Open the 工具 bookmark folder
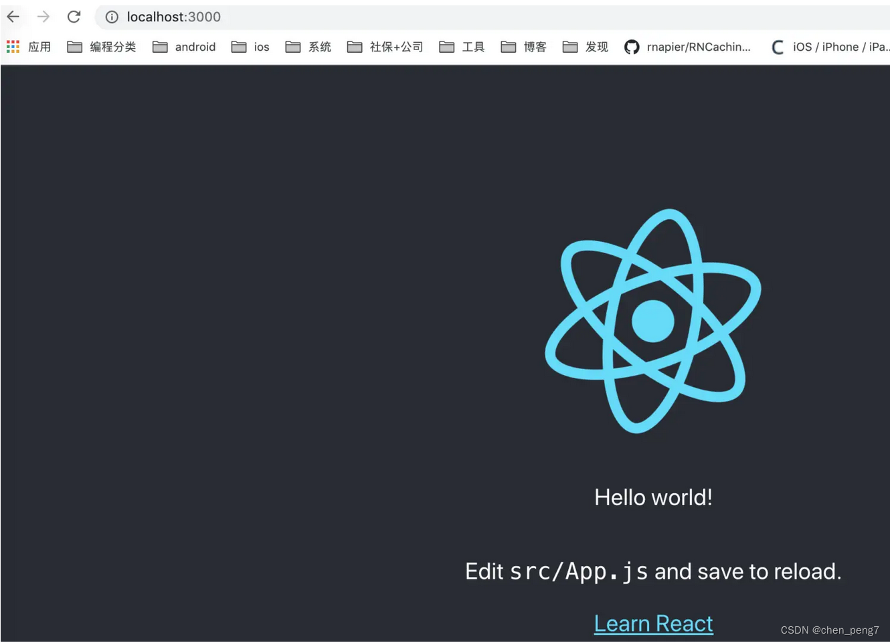This screenshot has height=643, width=890. [x=462, y=47]
